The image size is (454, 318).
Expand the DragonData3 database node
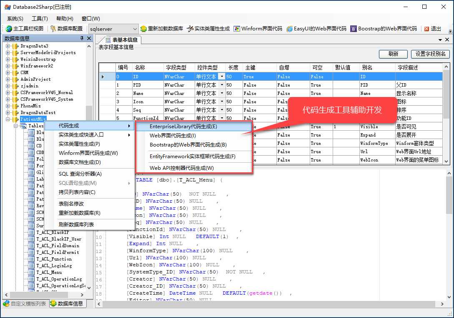pos(8,46)
